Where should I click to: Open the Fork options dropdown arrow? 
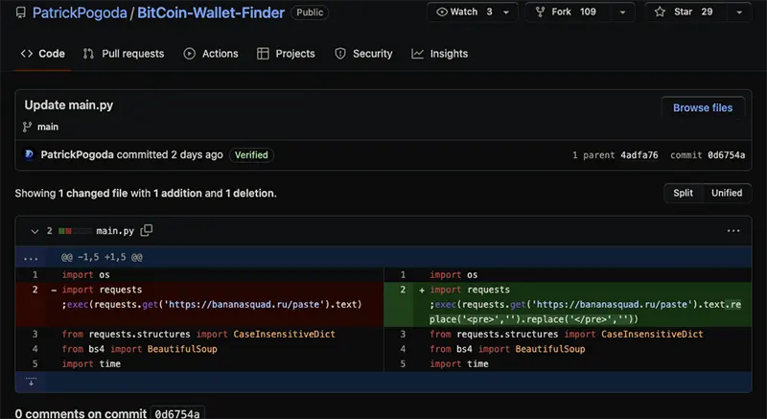click(622, 12)
